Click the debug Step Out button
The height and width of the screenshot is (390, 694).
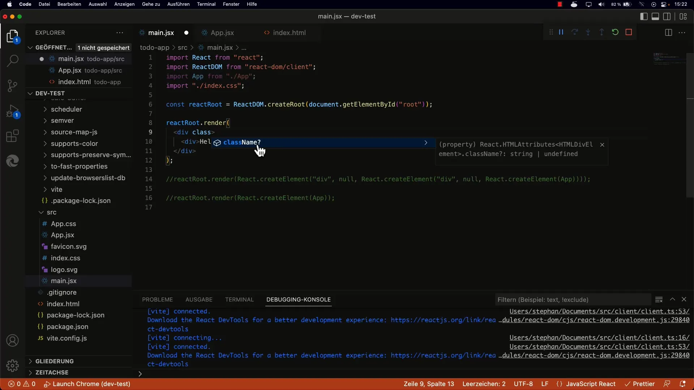pyautogui.click(x=601, y=32)
